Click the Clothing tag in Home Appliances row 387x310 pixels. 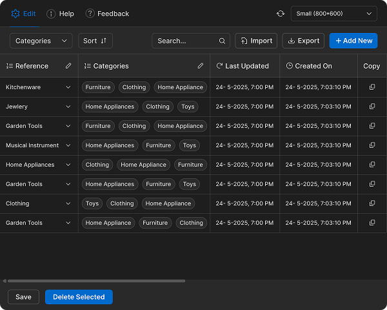[97, 165]
